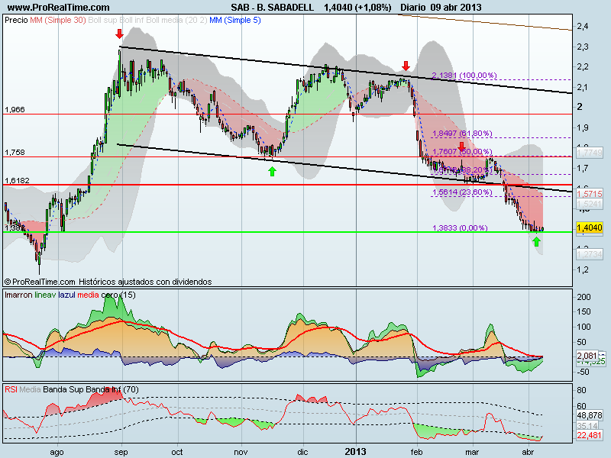Screen dimensions: 611x458
Task: Select the Banda Inf (70) legend label
Action: [112, 389]
